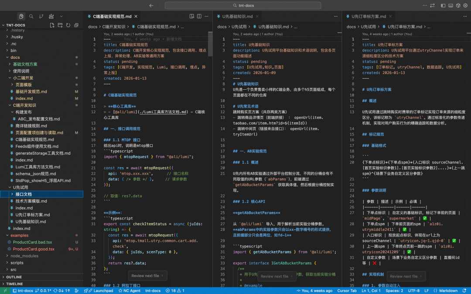Show errors and warnings 18 / 1
471x294 pixels.
click(175, 291)
